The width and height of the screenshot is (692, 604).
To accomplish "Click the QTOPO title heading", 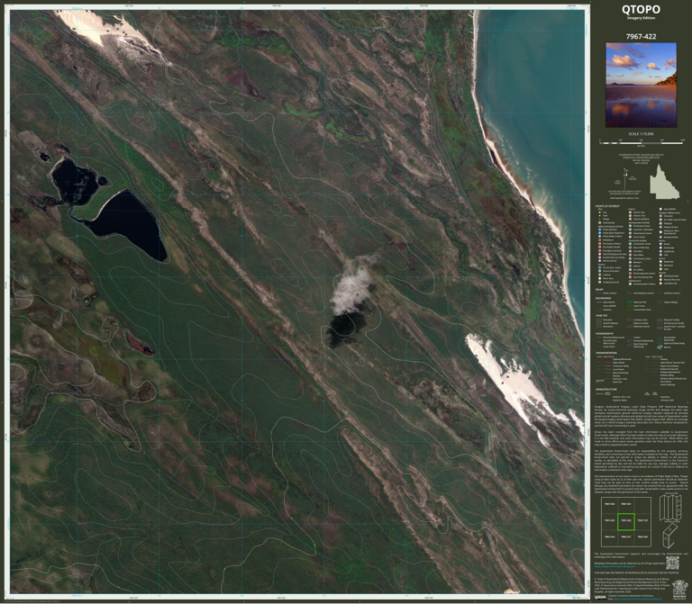I will tap(641, 9).
